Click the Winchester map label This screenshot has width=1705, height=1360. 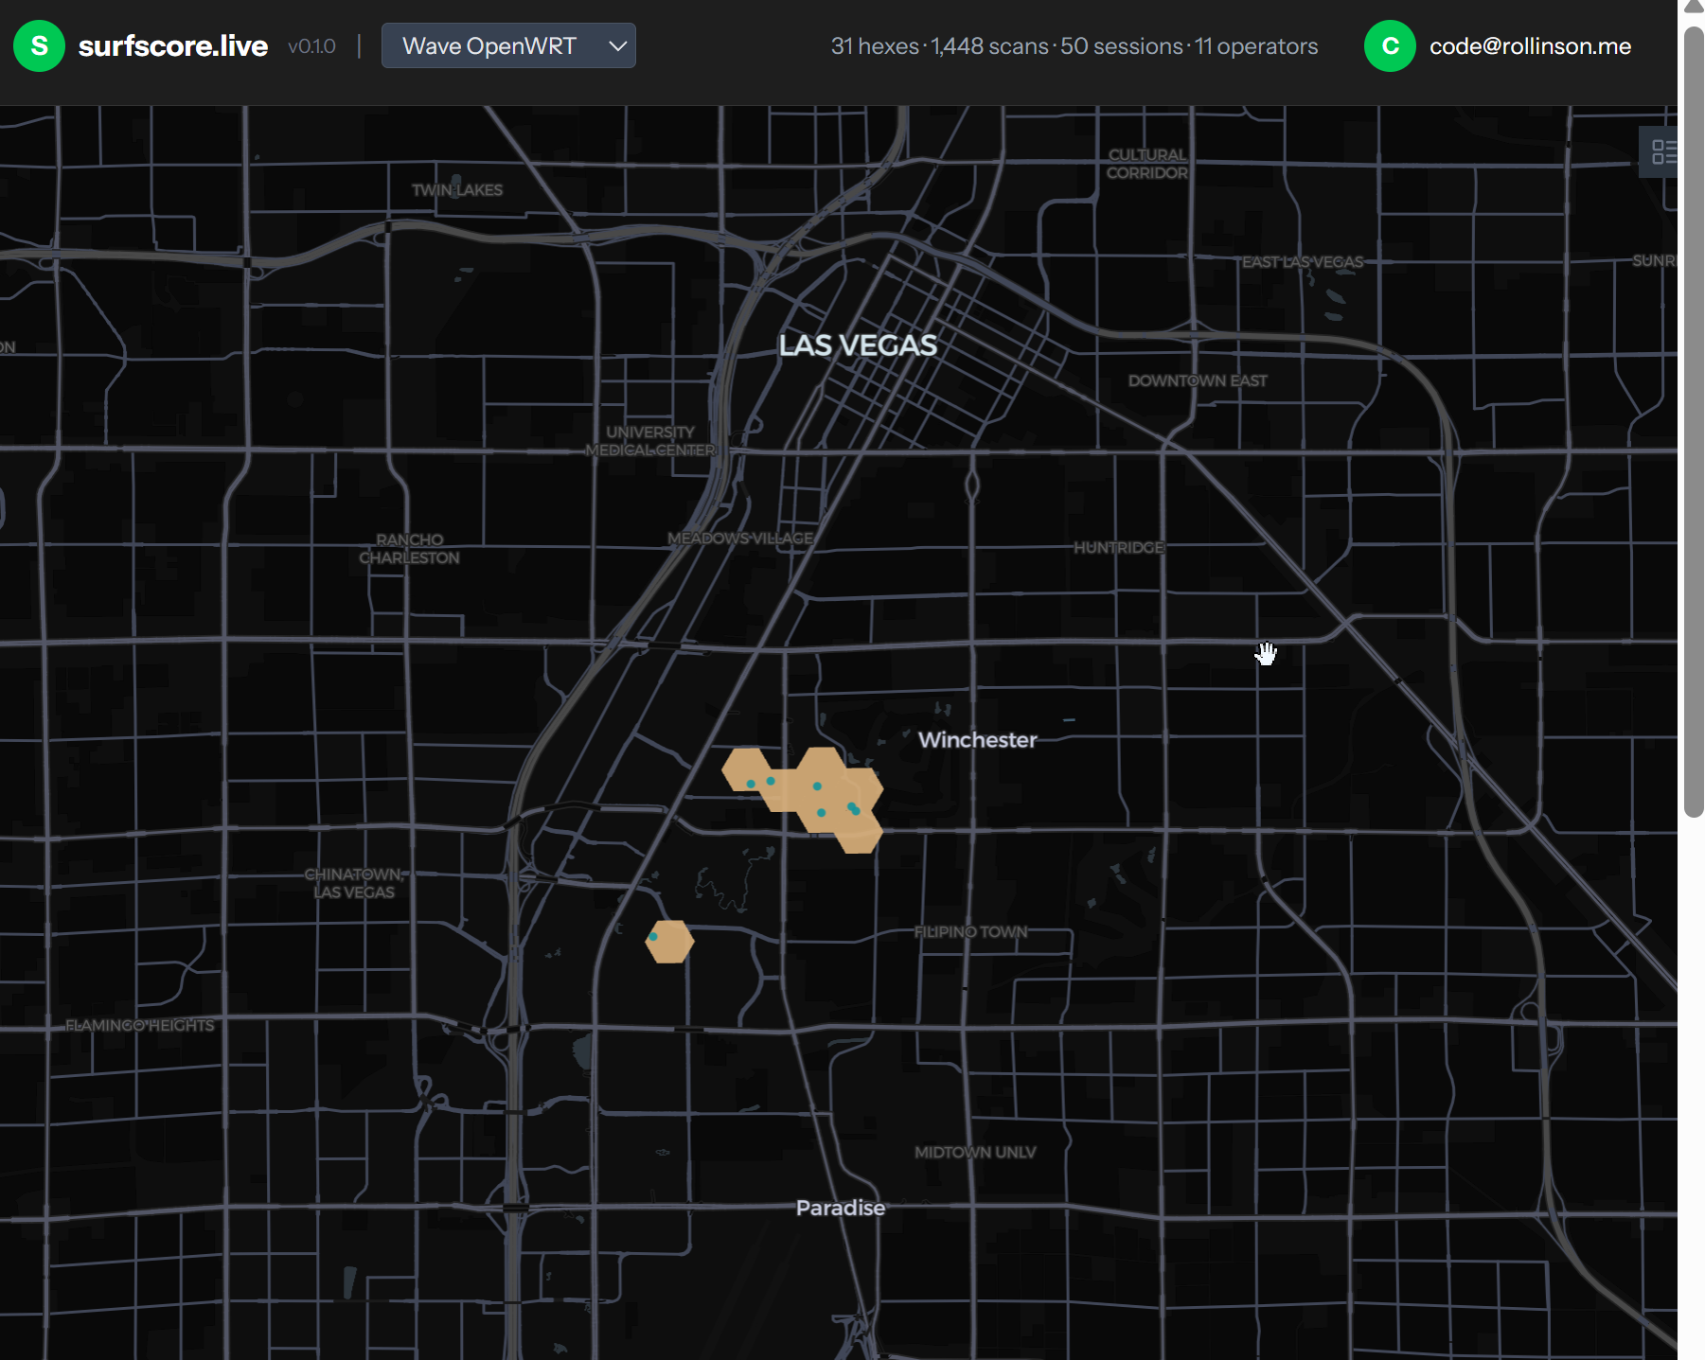(977, 740)
